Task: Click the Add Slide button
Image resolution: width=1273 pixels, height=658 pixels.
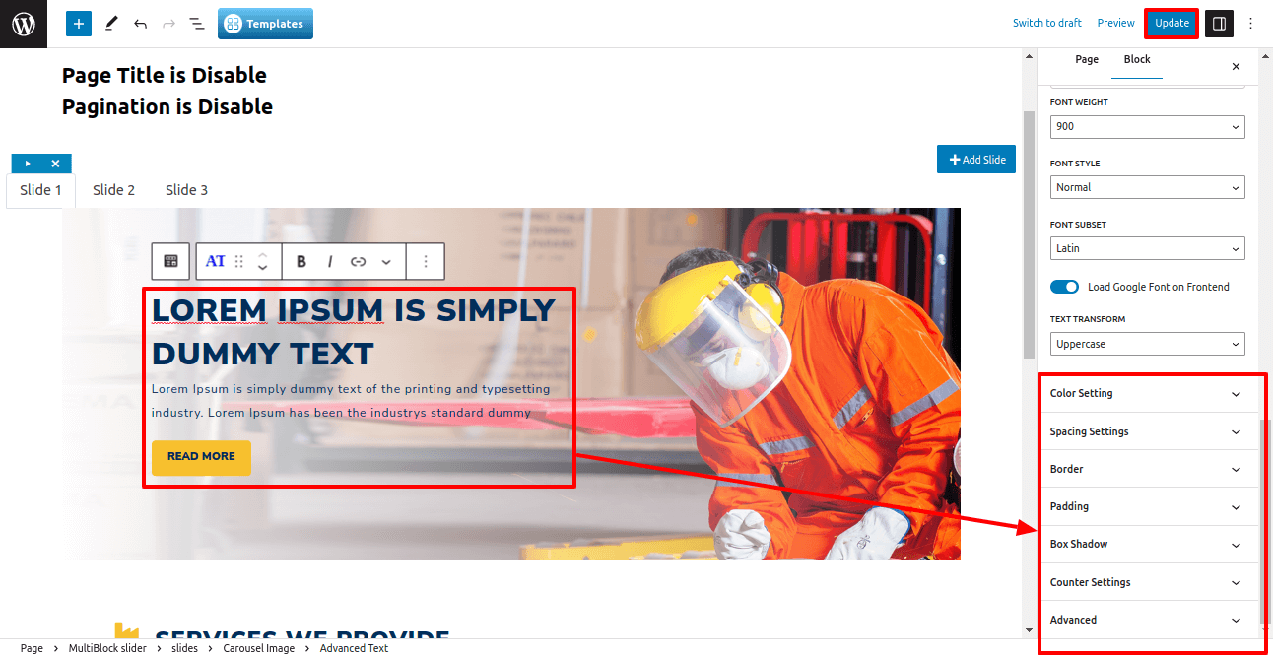Action: (976, 160)
